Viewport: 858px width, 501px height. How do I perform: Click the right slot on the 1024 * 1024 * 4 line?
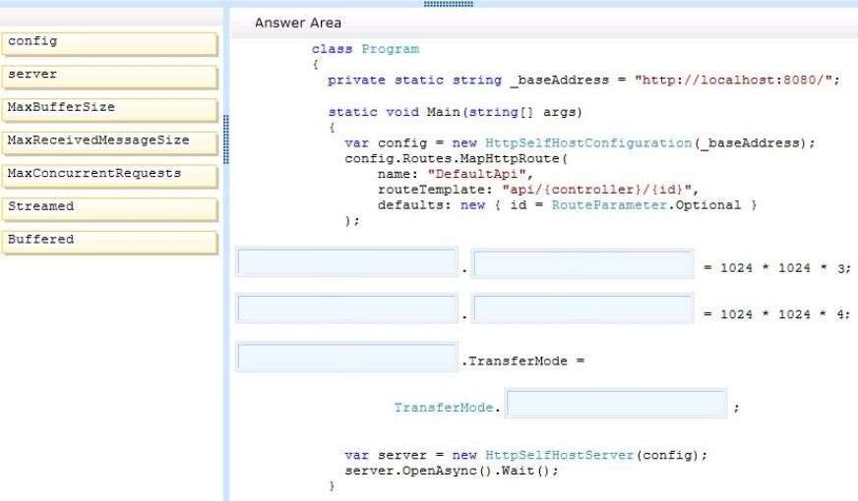[x=582, y=308]
